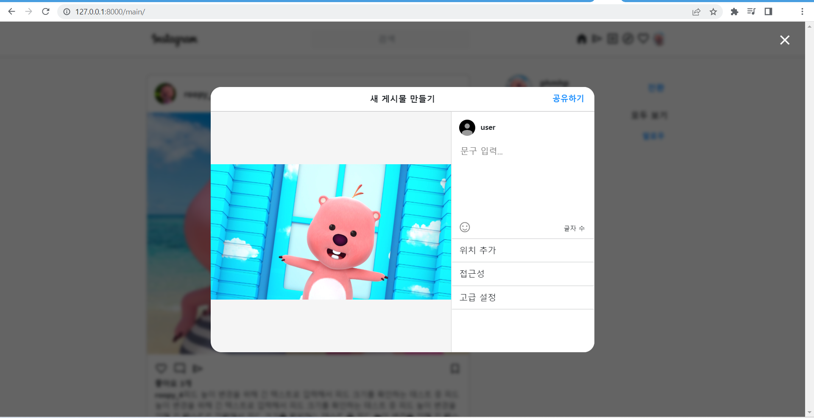814x418 pixels.
Task: Click page scrollbar down arrow
Action: (x=809, y=412)
